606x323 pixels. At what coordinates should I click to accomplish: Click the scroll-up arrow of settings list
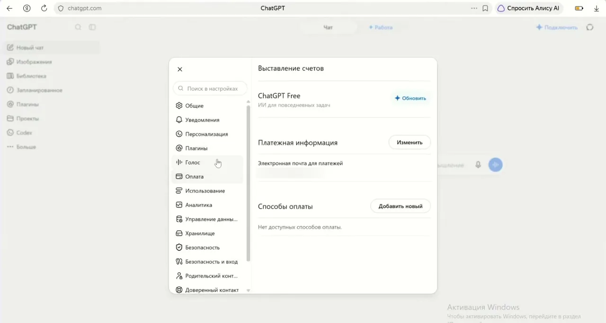pos(249,102)
